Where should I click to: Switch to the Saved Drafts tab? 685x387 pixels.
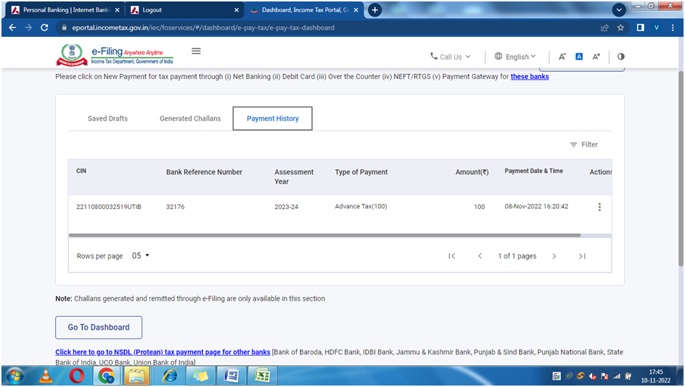point(107,118)
